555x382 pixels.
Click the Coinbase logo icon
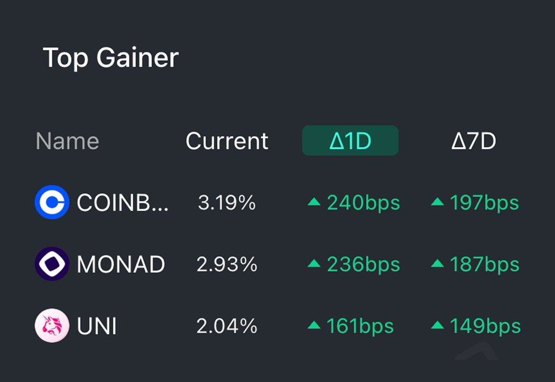click(x=52, y=203)
